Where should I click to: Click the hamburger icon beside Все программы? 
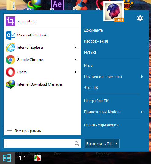point(9,131)
